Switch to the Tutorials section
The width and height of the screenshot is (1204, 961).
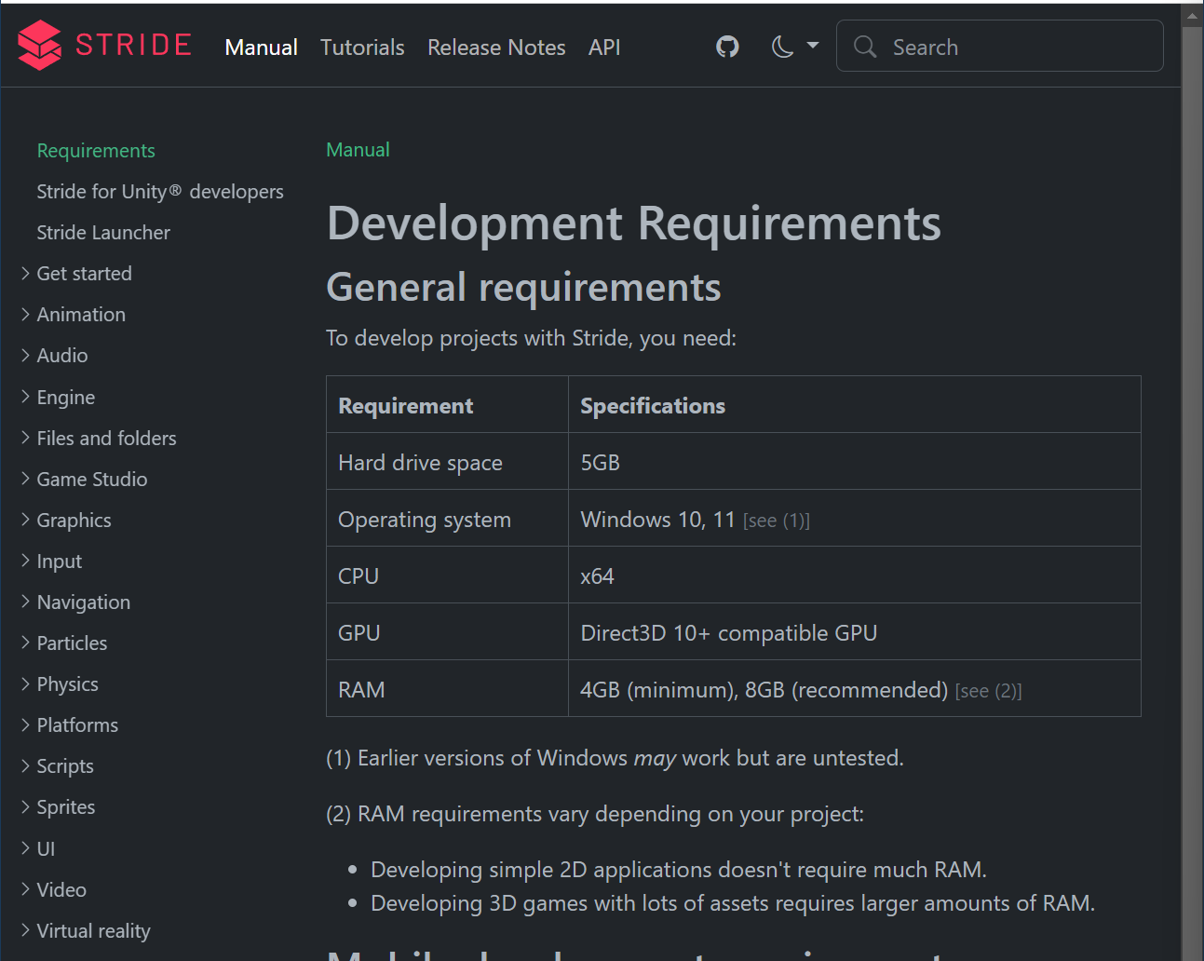tap(362, 47)
